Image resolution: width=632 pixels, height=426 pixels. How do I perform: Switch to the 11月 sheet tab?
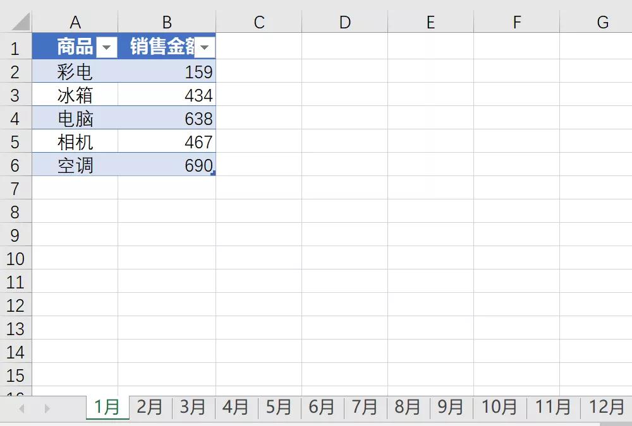[x=553, y=407]
